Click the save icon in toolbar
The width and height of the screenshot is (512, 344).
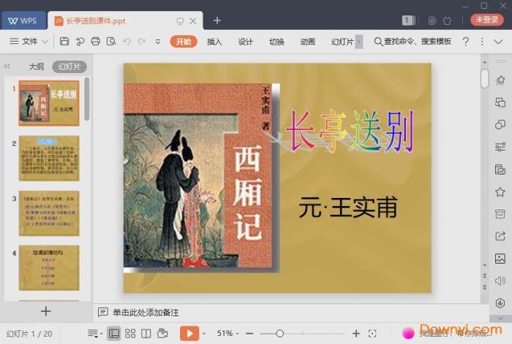(64, 42)
